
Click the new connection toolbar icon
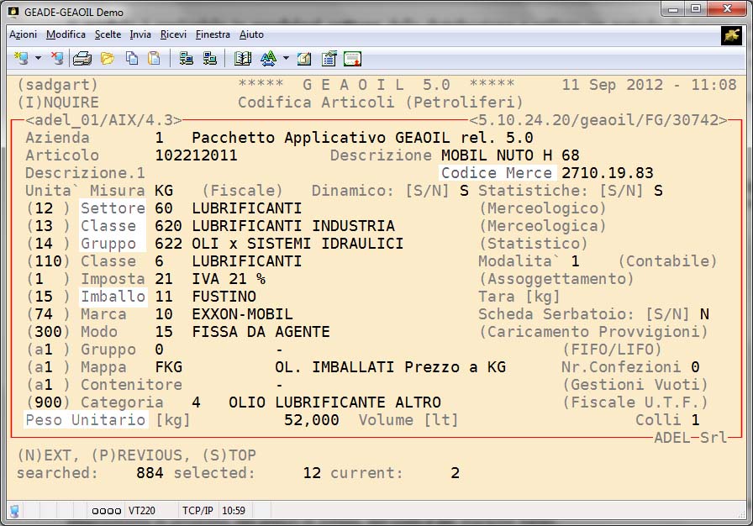(21, 58)
